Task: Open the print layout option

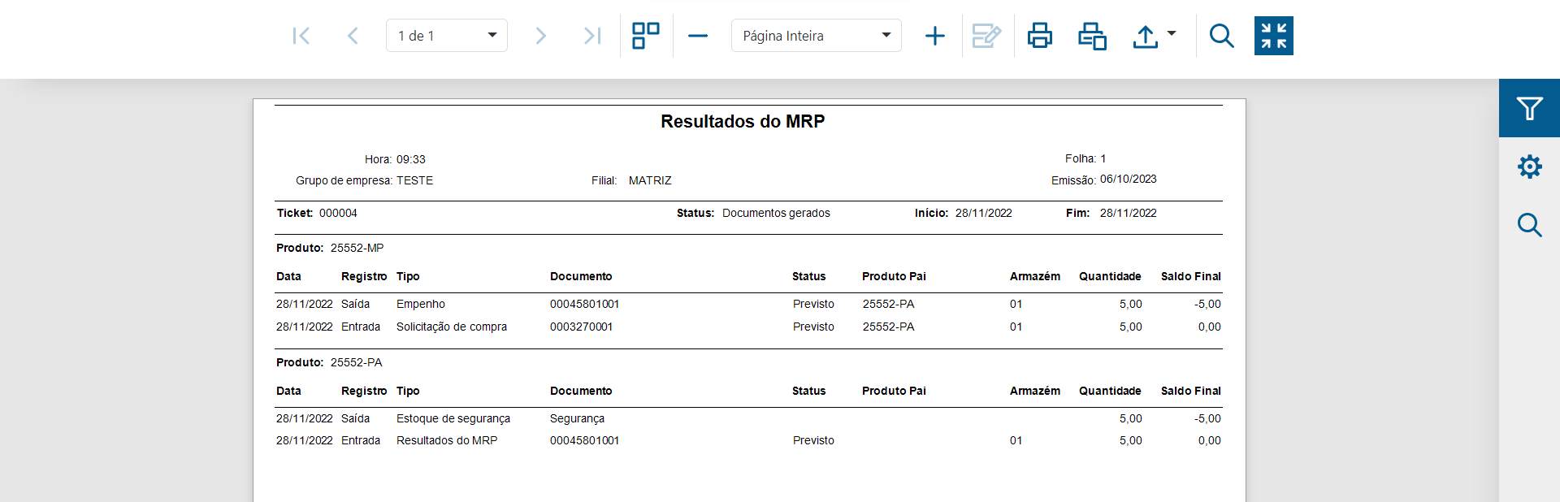Action: 1092,36
